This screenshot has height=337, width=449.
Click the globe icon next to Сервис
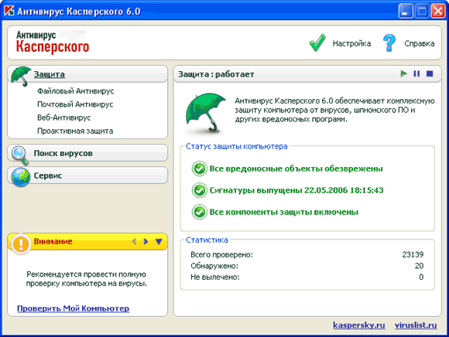pos(21,177)
